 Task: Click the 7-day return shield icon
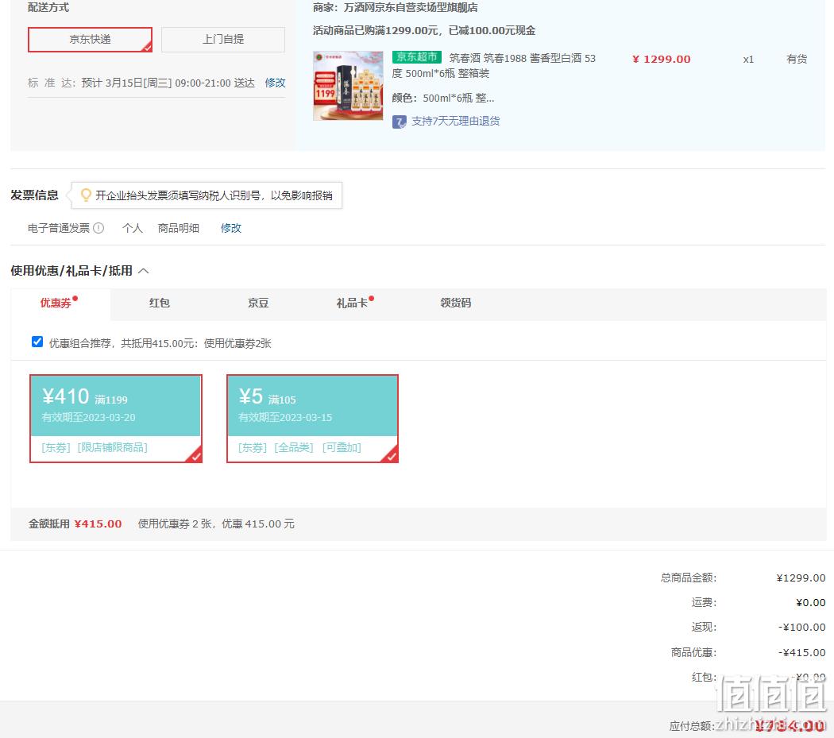(399, 122)
